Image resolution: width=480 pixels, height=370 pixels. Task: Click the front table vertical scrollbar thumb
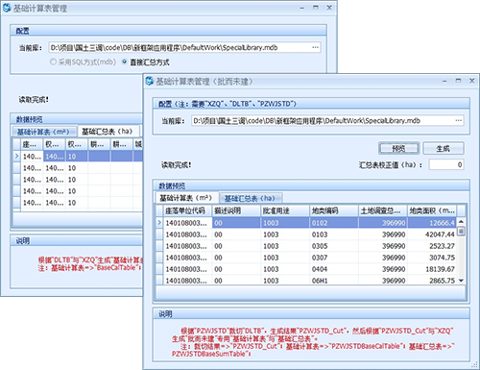click(x=461, y=231)
